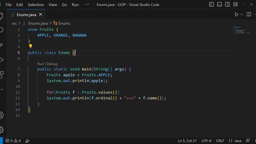
Task: Click the feedback icon in status bar
Action: [248, 141]
